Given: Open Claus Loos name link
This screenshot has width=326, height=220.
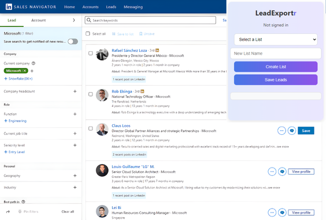Looking at the screenshot, I should point(121,126).
